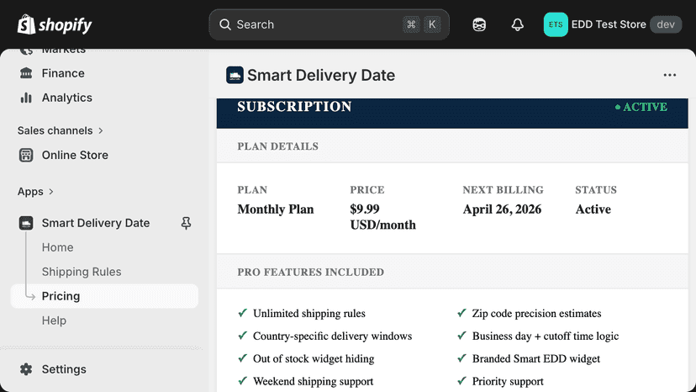Click the dev badge
This screenshot has height=392, width=696.
click(666, 24)
